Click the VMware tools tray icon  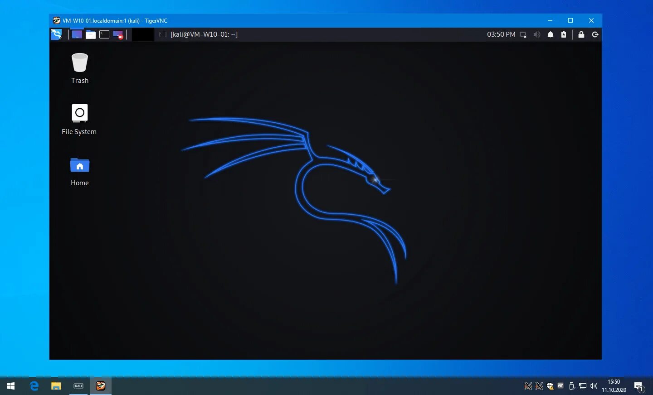click(561, 386)
